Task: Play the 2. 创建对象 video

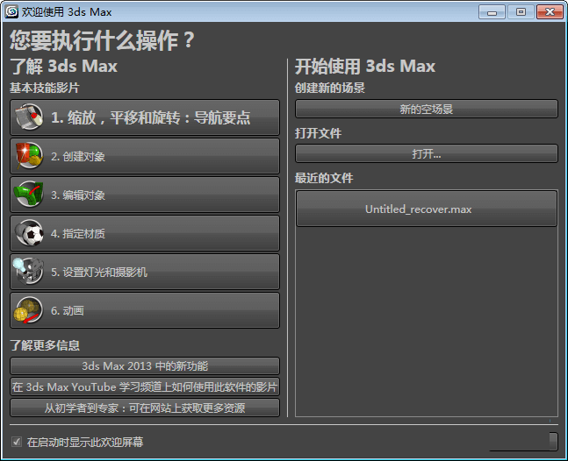Action: pos(145,156)
